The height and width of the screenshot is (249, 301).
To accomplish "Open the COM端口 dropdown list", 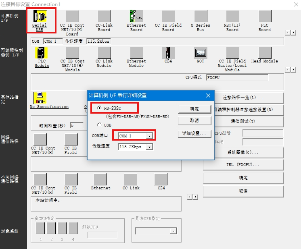I will point(150,136).
